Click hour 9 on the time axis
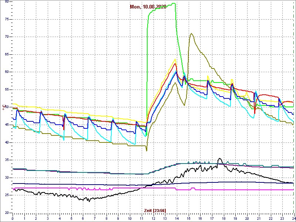Image resolution: width=296 pixels, height=222 pixels. pos(118,218)
